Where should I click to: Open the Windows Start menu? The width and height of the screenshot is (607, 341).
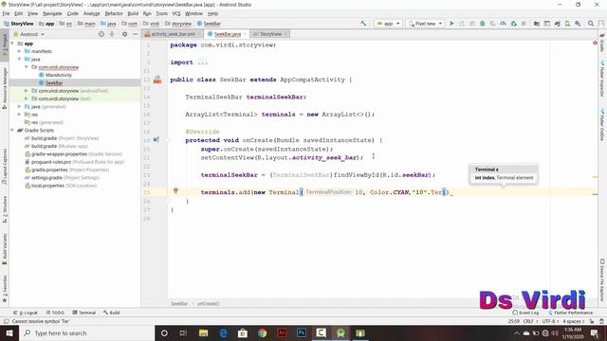pyautogui.click(x=9, y=332)
